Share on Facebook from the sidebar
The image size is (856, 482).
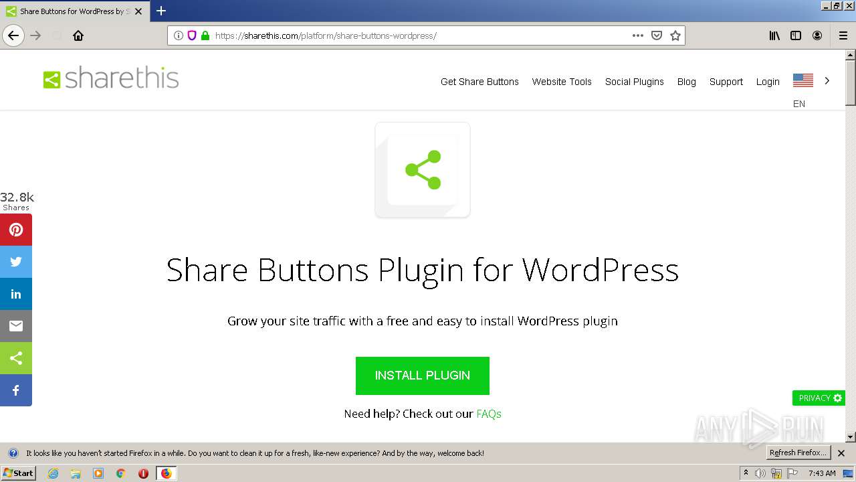click(16, 390)
